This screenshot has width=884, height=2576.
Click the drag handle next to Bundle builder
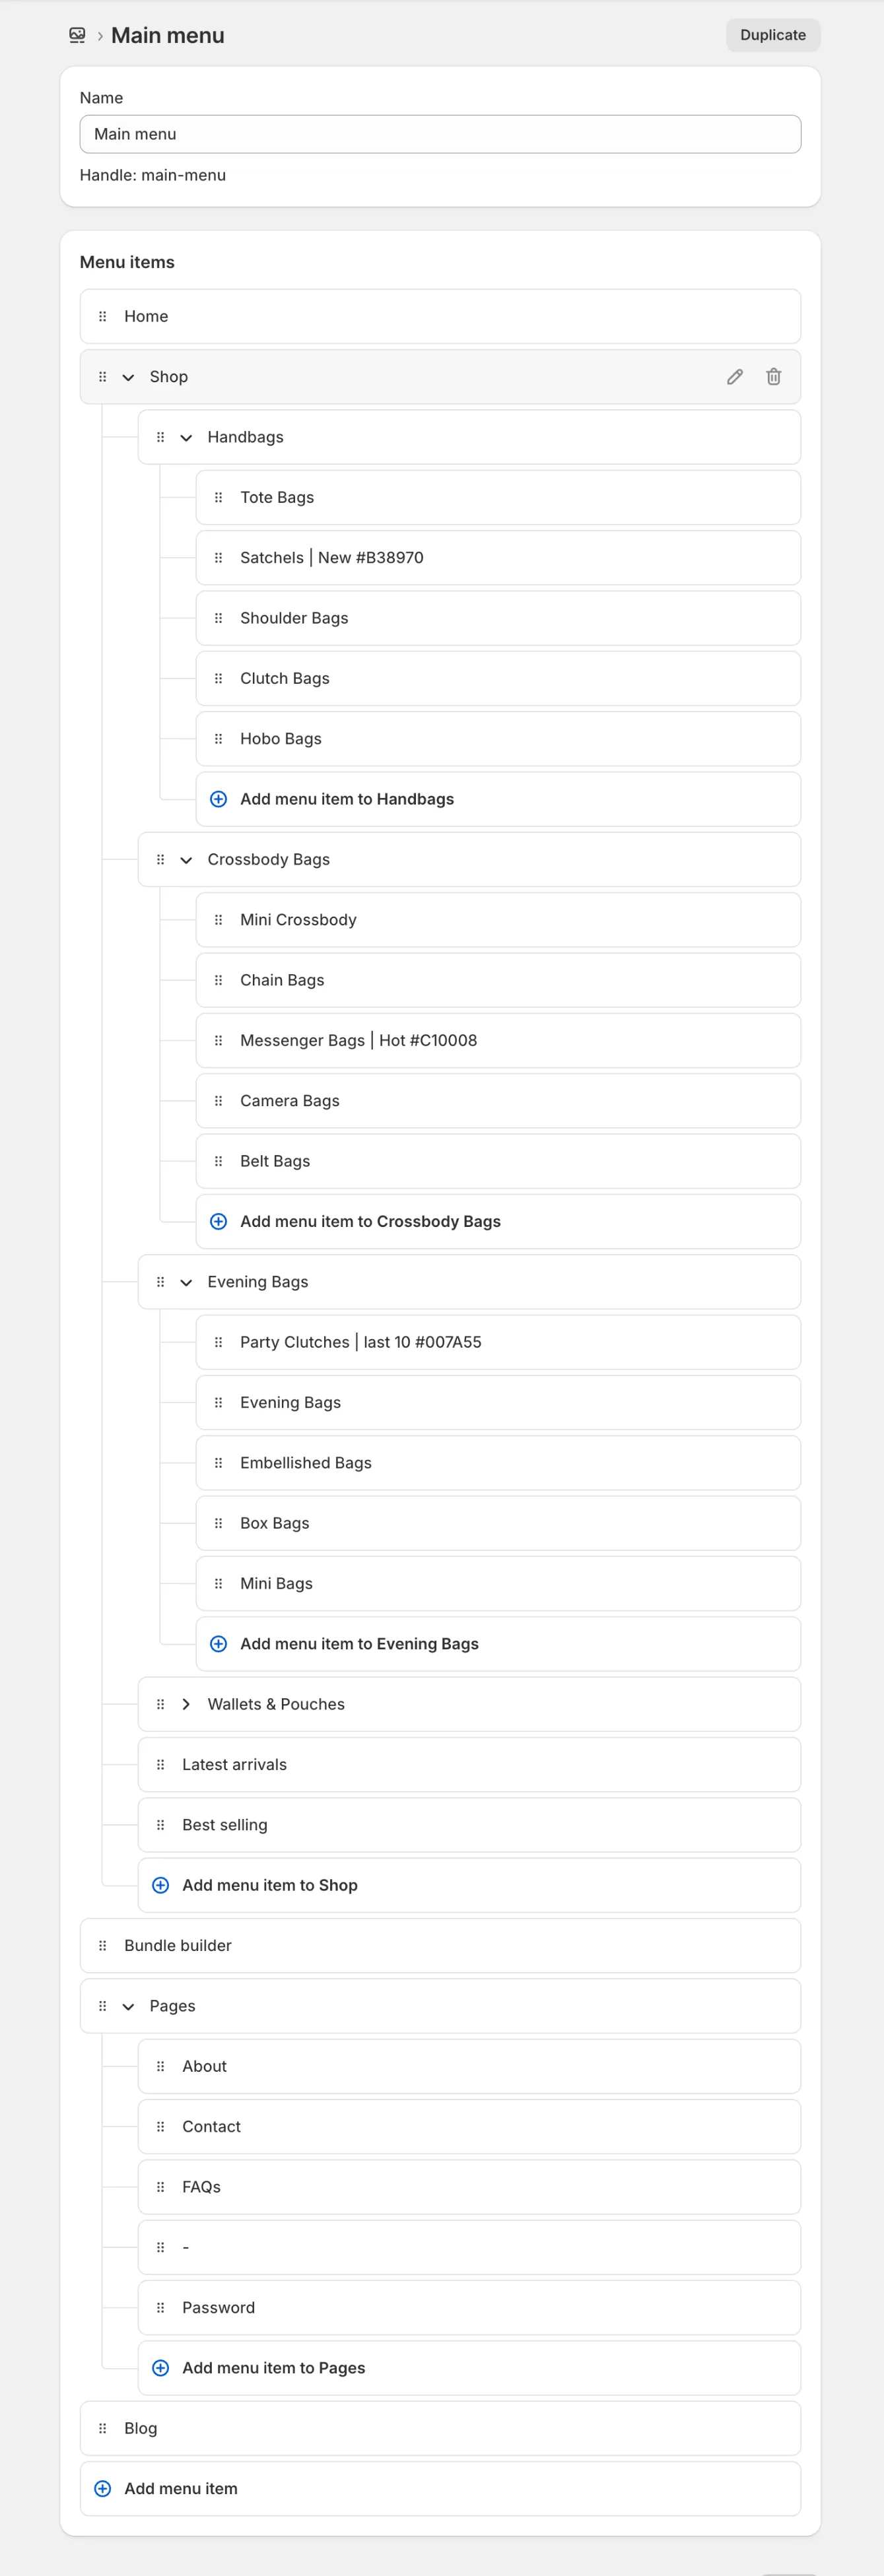pos(102,1945)
